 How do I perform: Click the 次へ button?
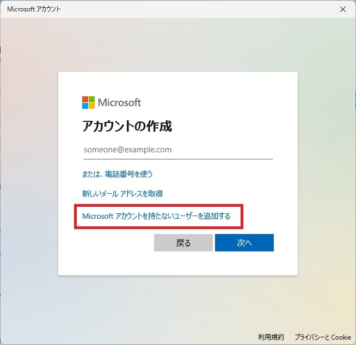(x=244, y=243)
